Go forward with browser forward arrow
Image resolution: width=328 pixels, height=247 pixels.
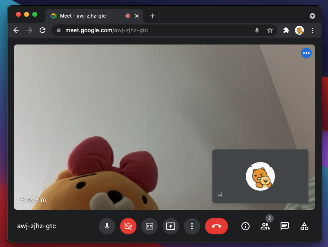29,30
